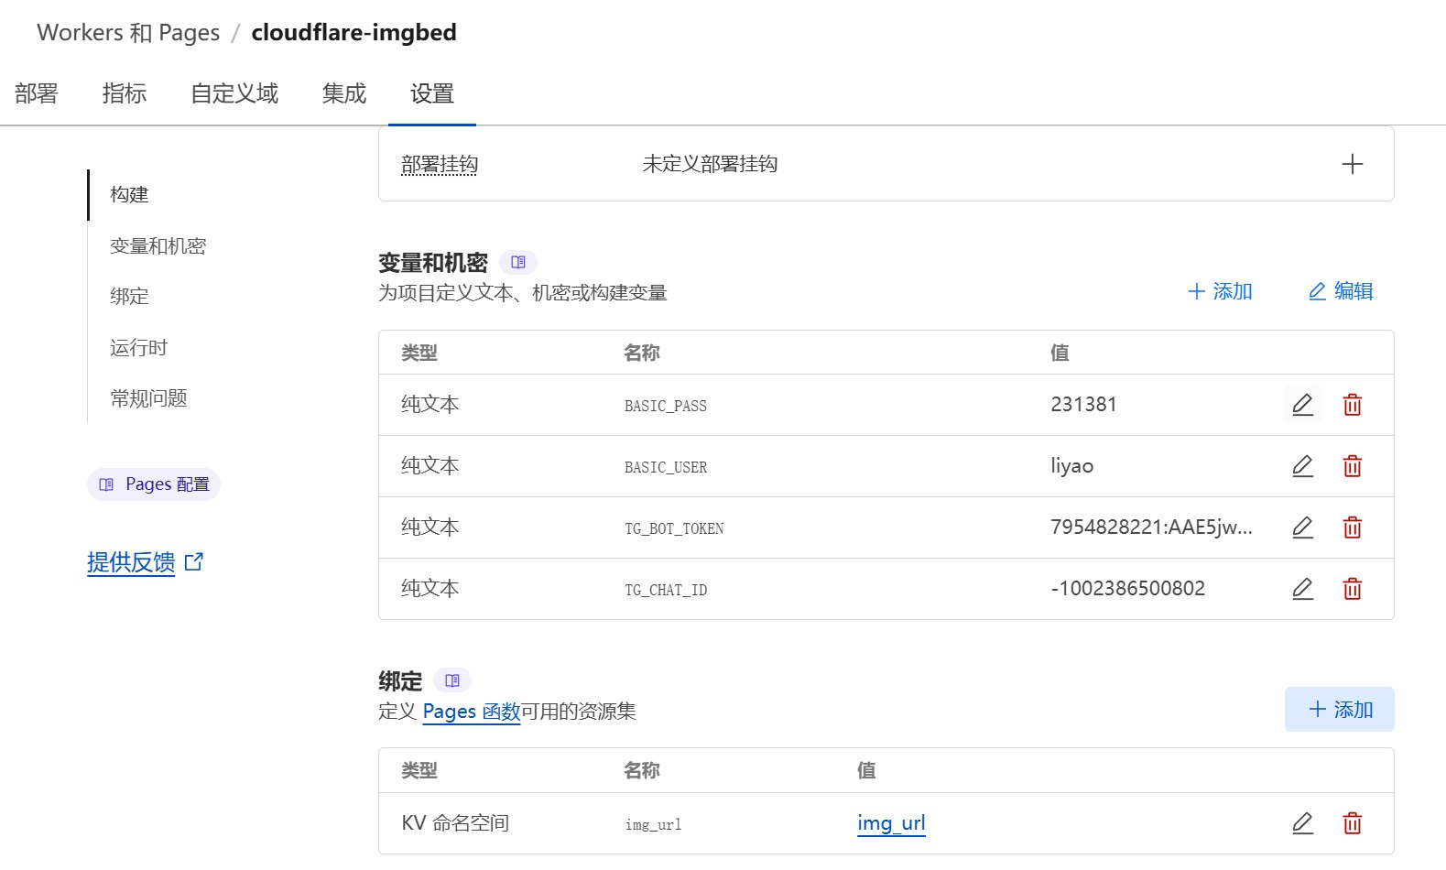Select the truncated token value 7954828221:AAE5jw...
The image size is (1446, 870).
click(x=1151, y=527)
